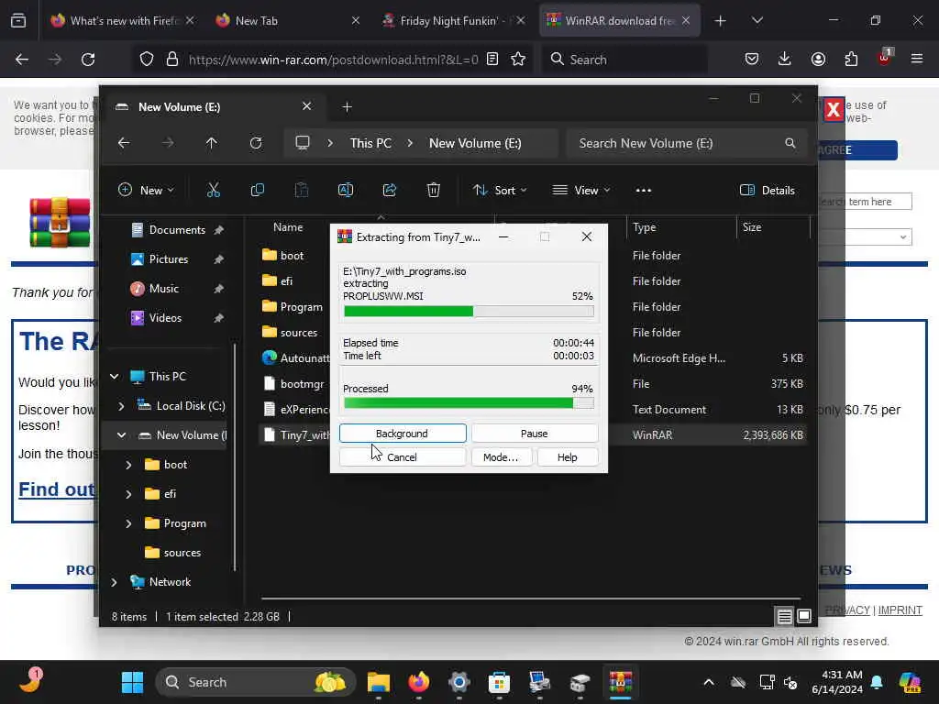This screenshot has height=704, width=939.
Task: Click the breadcrumb chevron after This PC
Action: point(410,143)
